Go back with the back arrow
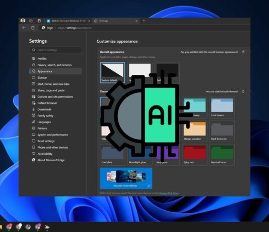 coord(24,28)
